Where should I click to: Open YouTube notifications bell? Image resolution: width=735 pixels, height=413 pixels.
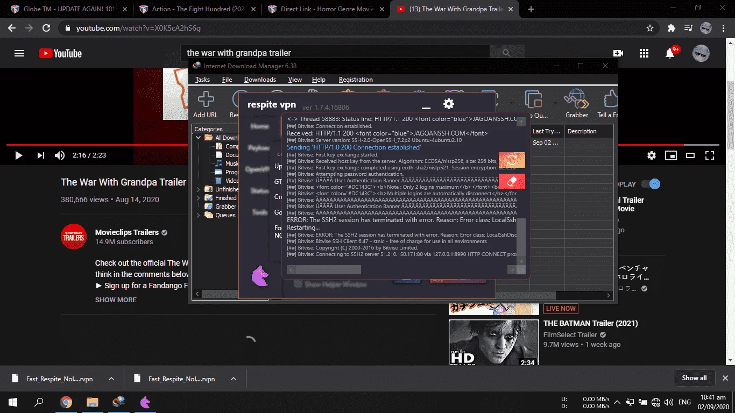[x=670, y=53]
